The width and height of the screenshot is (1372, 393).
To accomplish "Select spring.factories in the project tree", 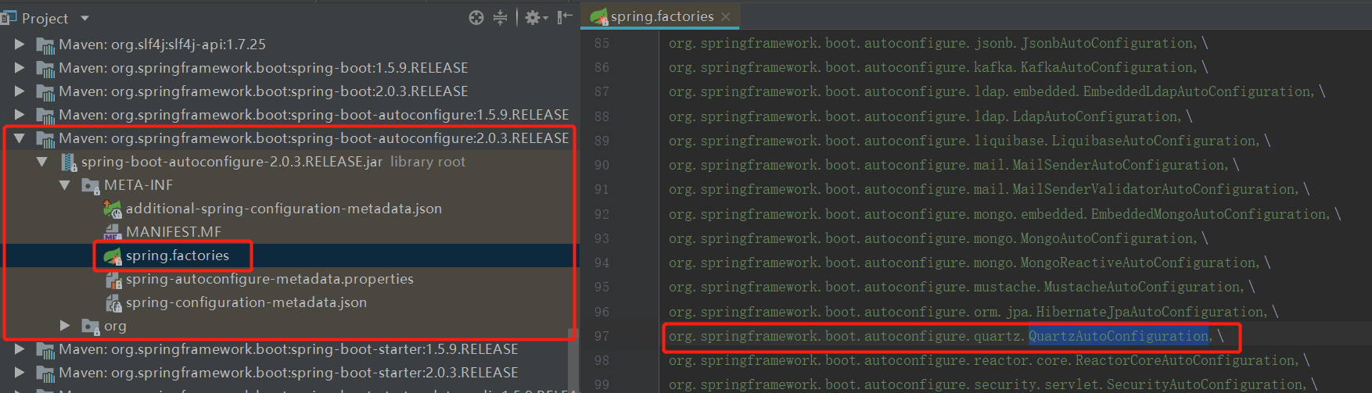I will [x=178, y=255].
